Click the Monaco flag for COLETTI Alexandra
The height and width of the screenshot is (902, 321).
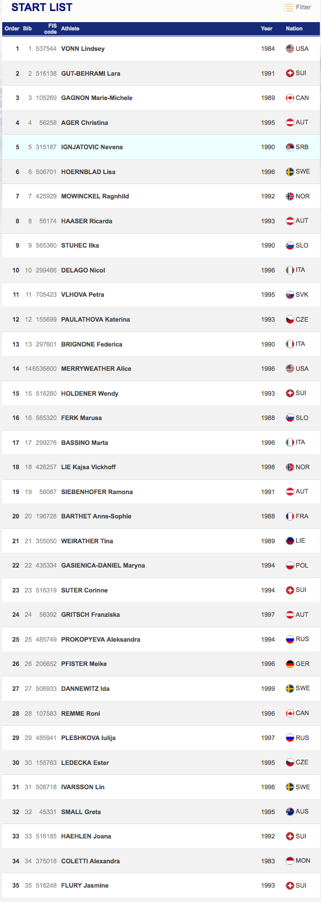pos(290,861)
